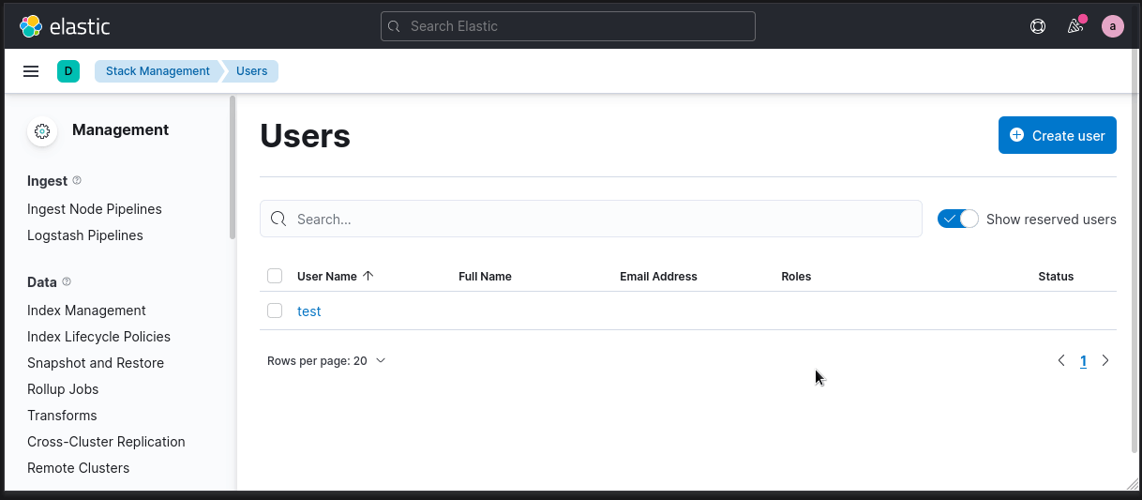Open Transforms section

click(x=62, y=416)
